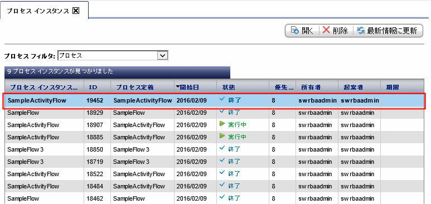
Task: Click the 開く open button
Action: pyautogui.click(x=302, y=31)
